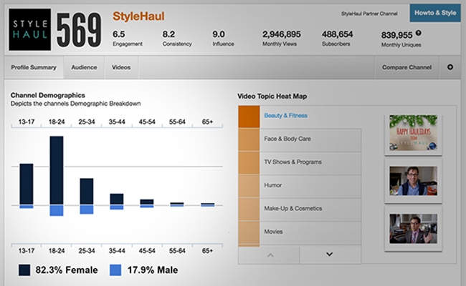Click the Female dark navy legend swatch
466x286 pixels.
click(24, 270)
